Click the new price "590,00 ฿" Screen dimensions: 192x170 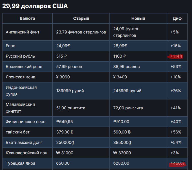coord(122,132)
